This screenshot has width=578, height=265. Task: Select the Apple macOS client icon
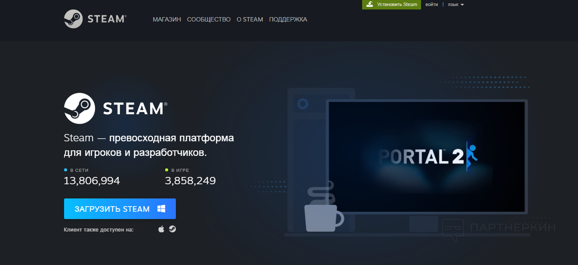(161, 229)
